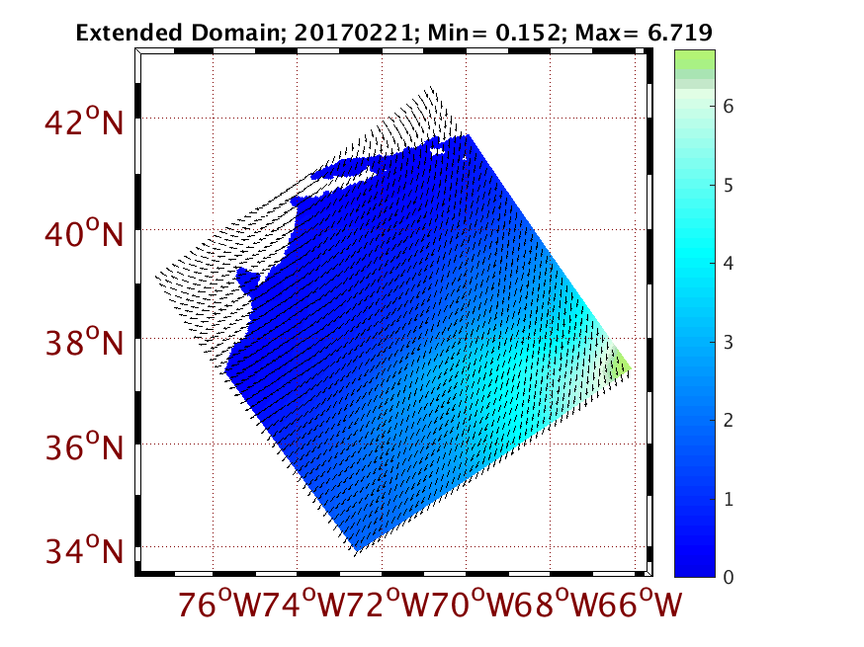Click the 34°N latitude label
Screen dimensions: 864x647
point(84,549)
